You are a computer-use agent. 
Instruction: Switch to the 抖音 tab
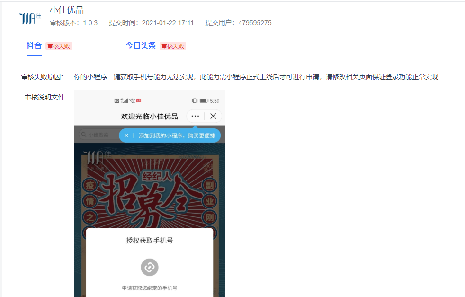coord(34,45)
